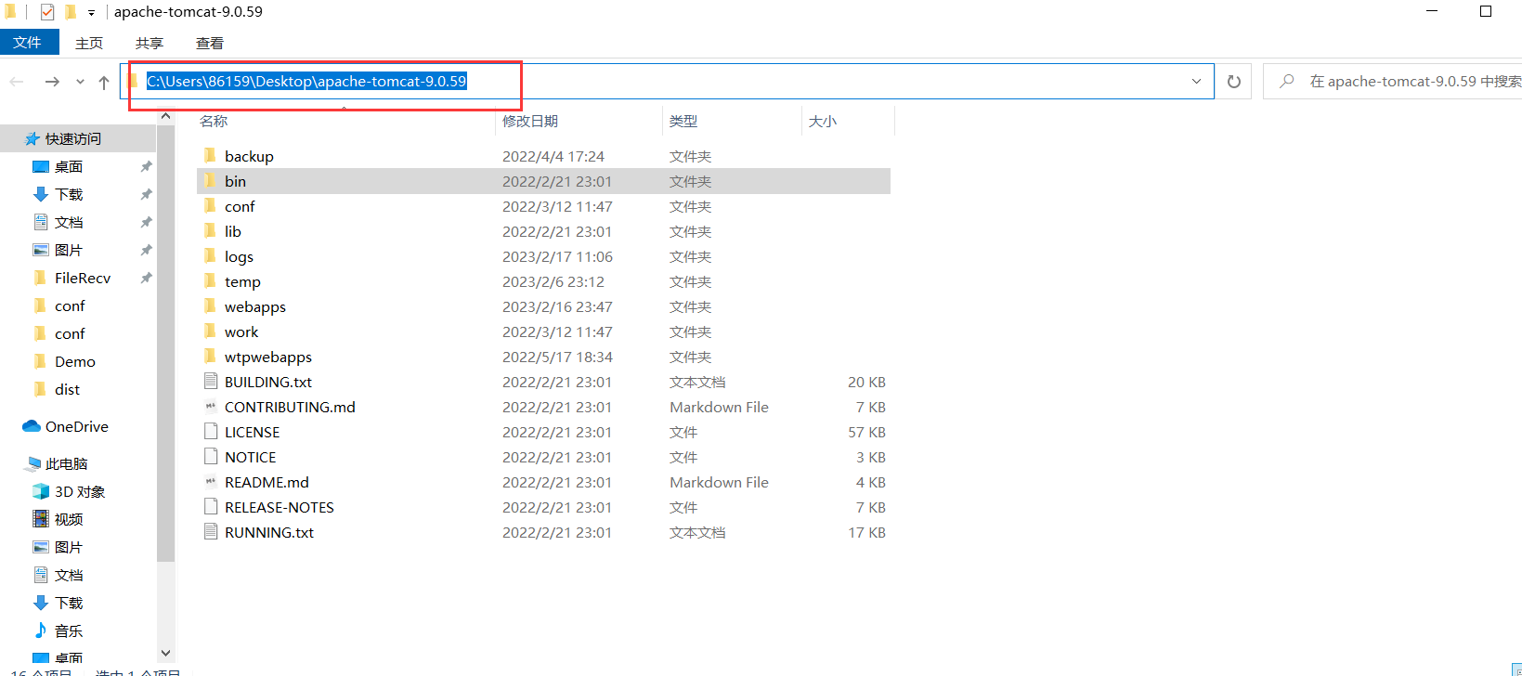Click the 2023/2/17 11:06 date cell
Image resolution: width=1522 pixels, height=676 pixels.
(x=558, y=256)
